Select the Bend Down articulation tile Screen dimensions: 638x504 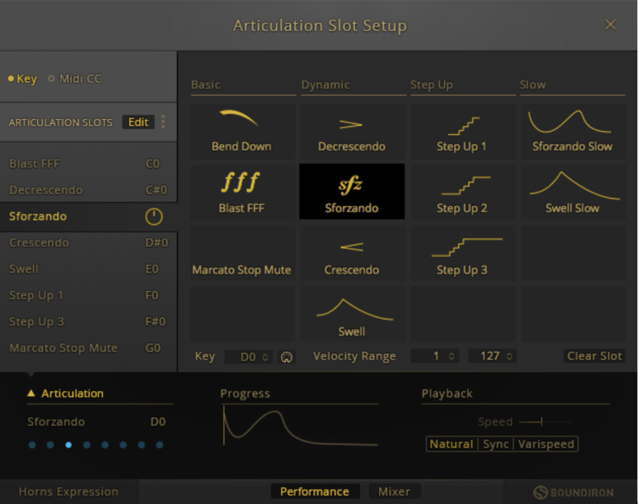[242, 131]
